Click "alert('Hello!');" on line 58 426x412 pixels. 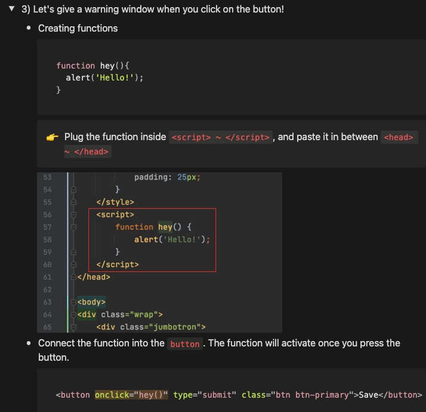[x=172, y=240]
